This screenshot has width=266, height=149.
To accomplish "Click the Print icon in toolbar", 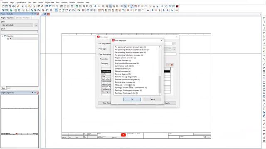I will [x=13, y=6].
